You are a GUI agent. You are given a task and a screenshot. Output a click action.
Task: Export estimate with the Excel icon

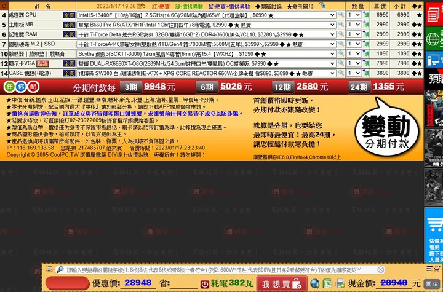[x=327, y=283]
